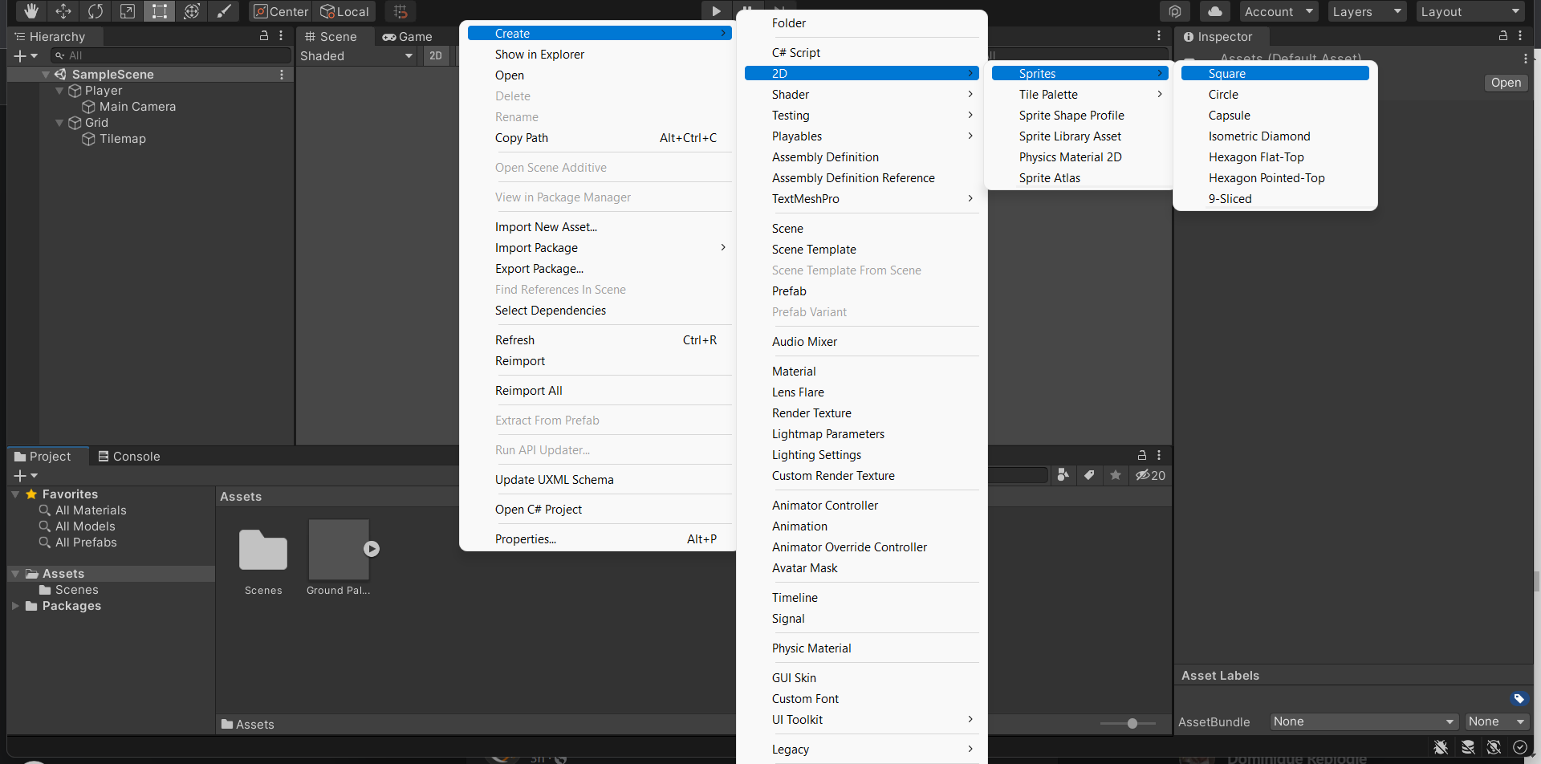Select the Rect tool

point(159,11)
